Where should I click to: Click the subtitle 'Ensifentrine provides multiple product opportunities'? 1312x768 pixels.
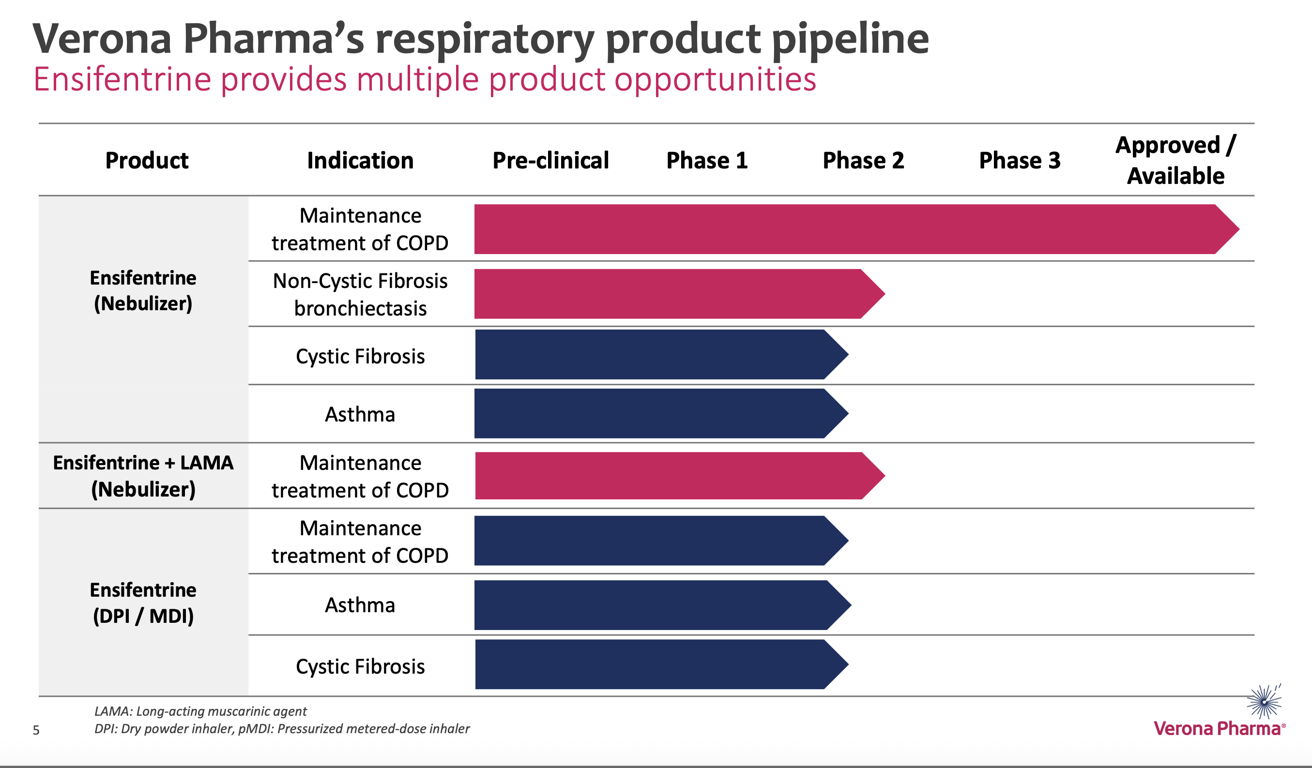click(424, 80)
